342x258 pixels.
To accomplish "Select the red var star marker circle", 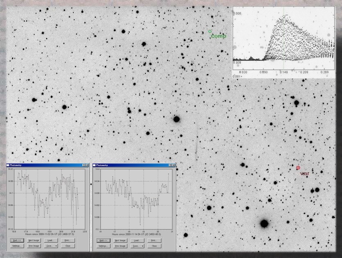I will tap(298, 168).
